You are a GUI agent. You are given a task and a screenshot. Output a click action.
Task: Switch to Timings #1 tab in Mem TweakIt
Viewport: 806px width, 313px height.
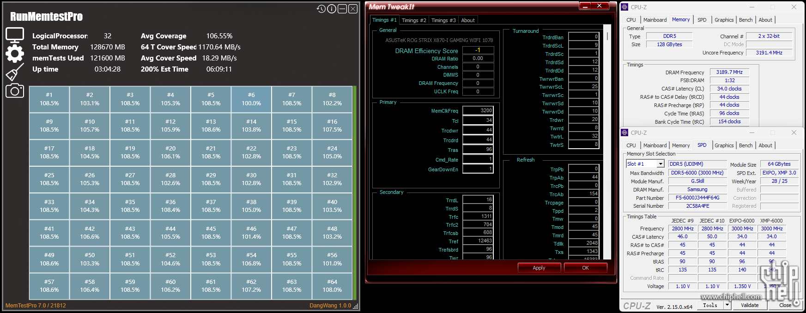[384, 20]
